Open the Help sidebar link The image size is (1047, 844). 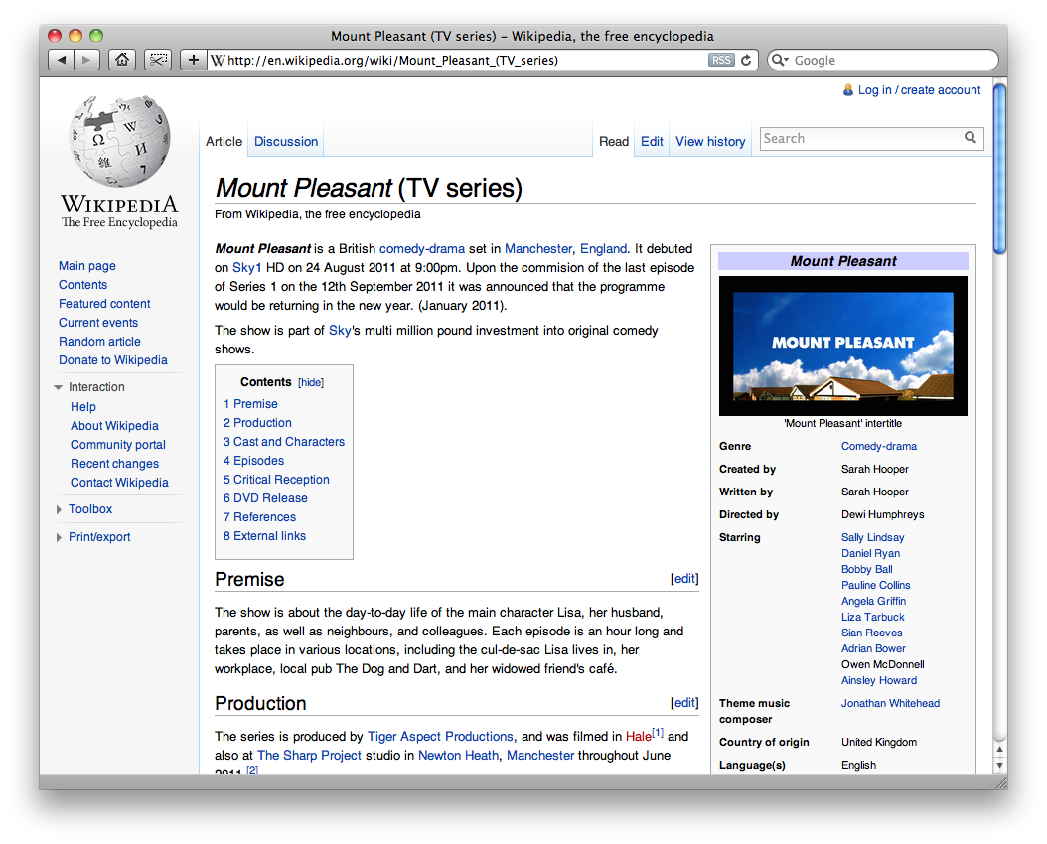coord(83,407)
